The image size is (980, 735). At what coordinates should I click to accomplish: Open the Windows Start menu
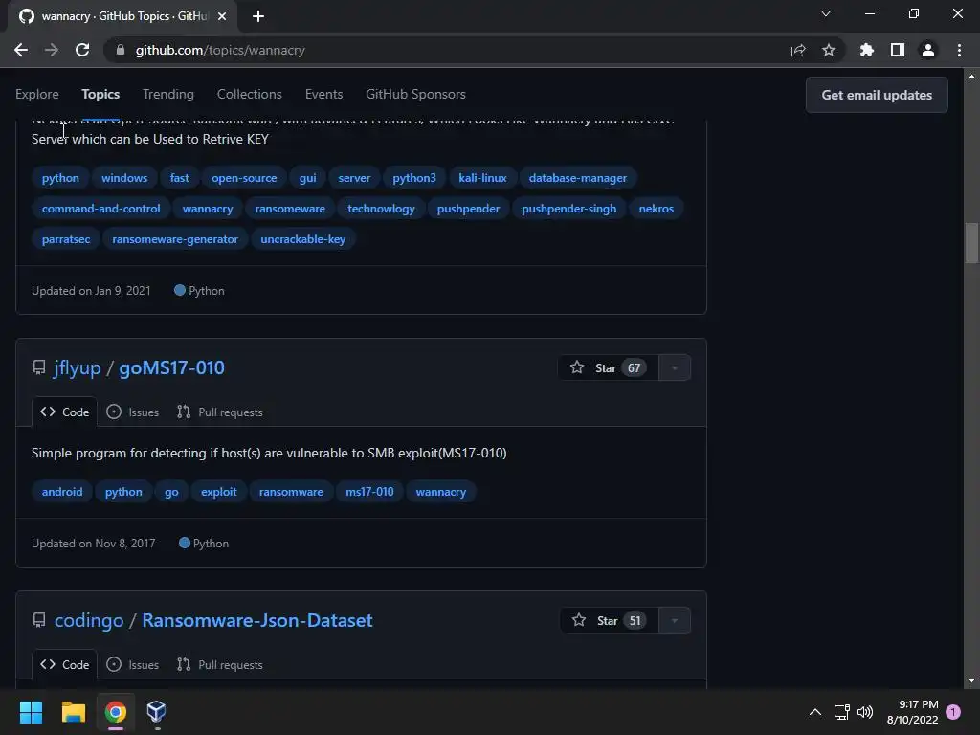(x=31, y=712)
